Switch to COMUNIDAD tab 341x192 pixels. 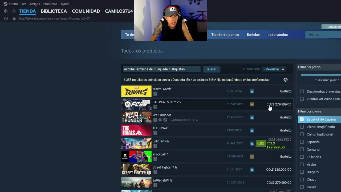(x=86, y=11)
